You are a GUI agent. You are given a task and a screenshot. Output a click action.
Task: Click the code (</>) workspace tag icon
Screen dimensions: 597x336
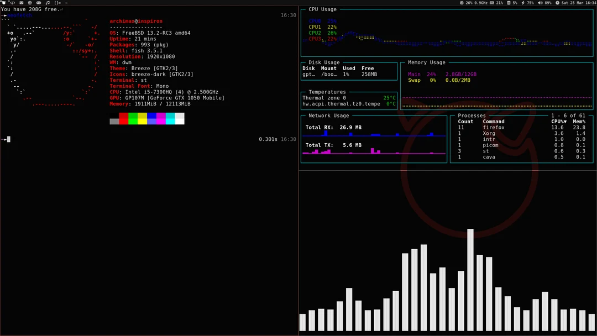13,3
